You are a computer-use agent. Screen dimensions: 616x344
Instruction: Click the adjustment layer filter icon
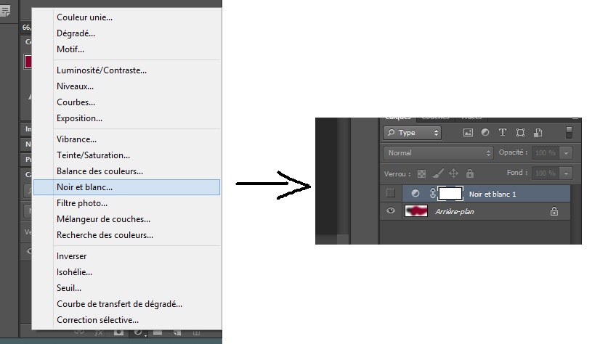[485, 133]
